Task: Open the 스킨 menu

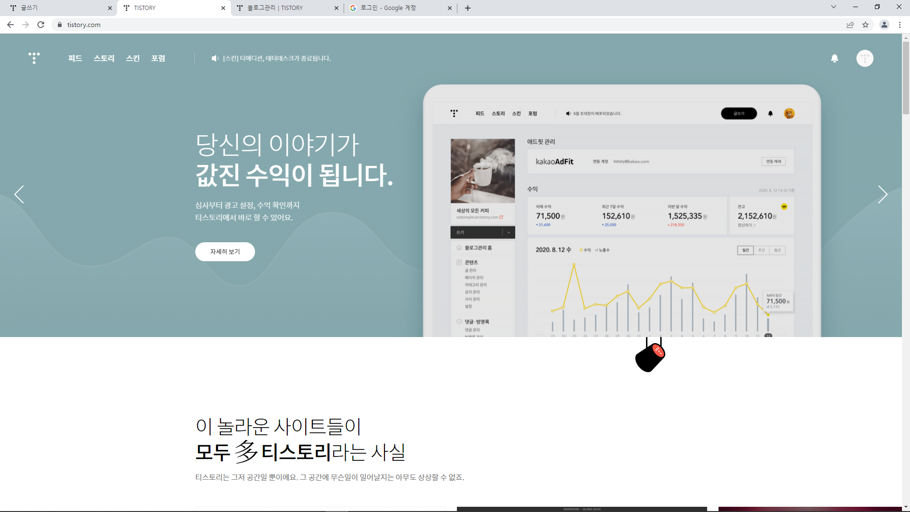Action: coord(133,58)
